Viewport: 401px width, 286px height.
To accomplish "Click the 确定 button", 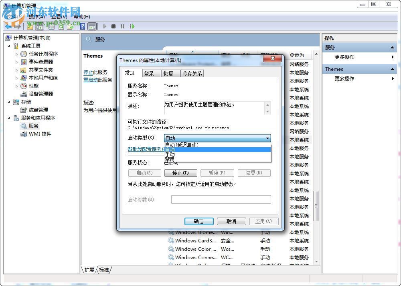I will pos(199,221).
